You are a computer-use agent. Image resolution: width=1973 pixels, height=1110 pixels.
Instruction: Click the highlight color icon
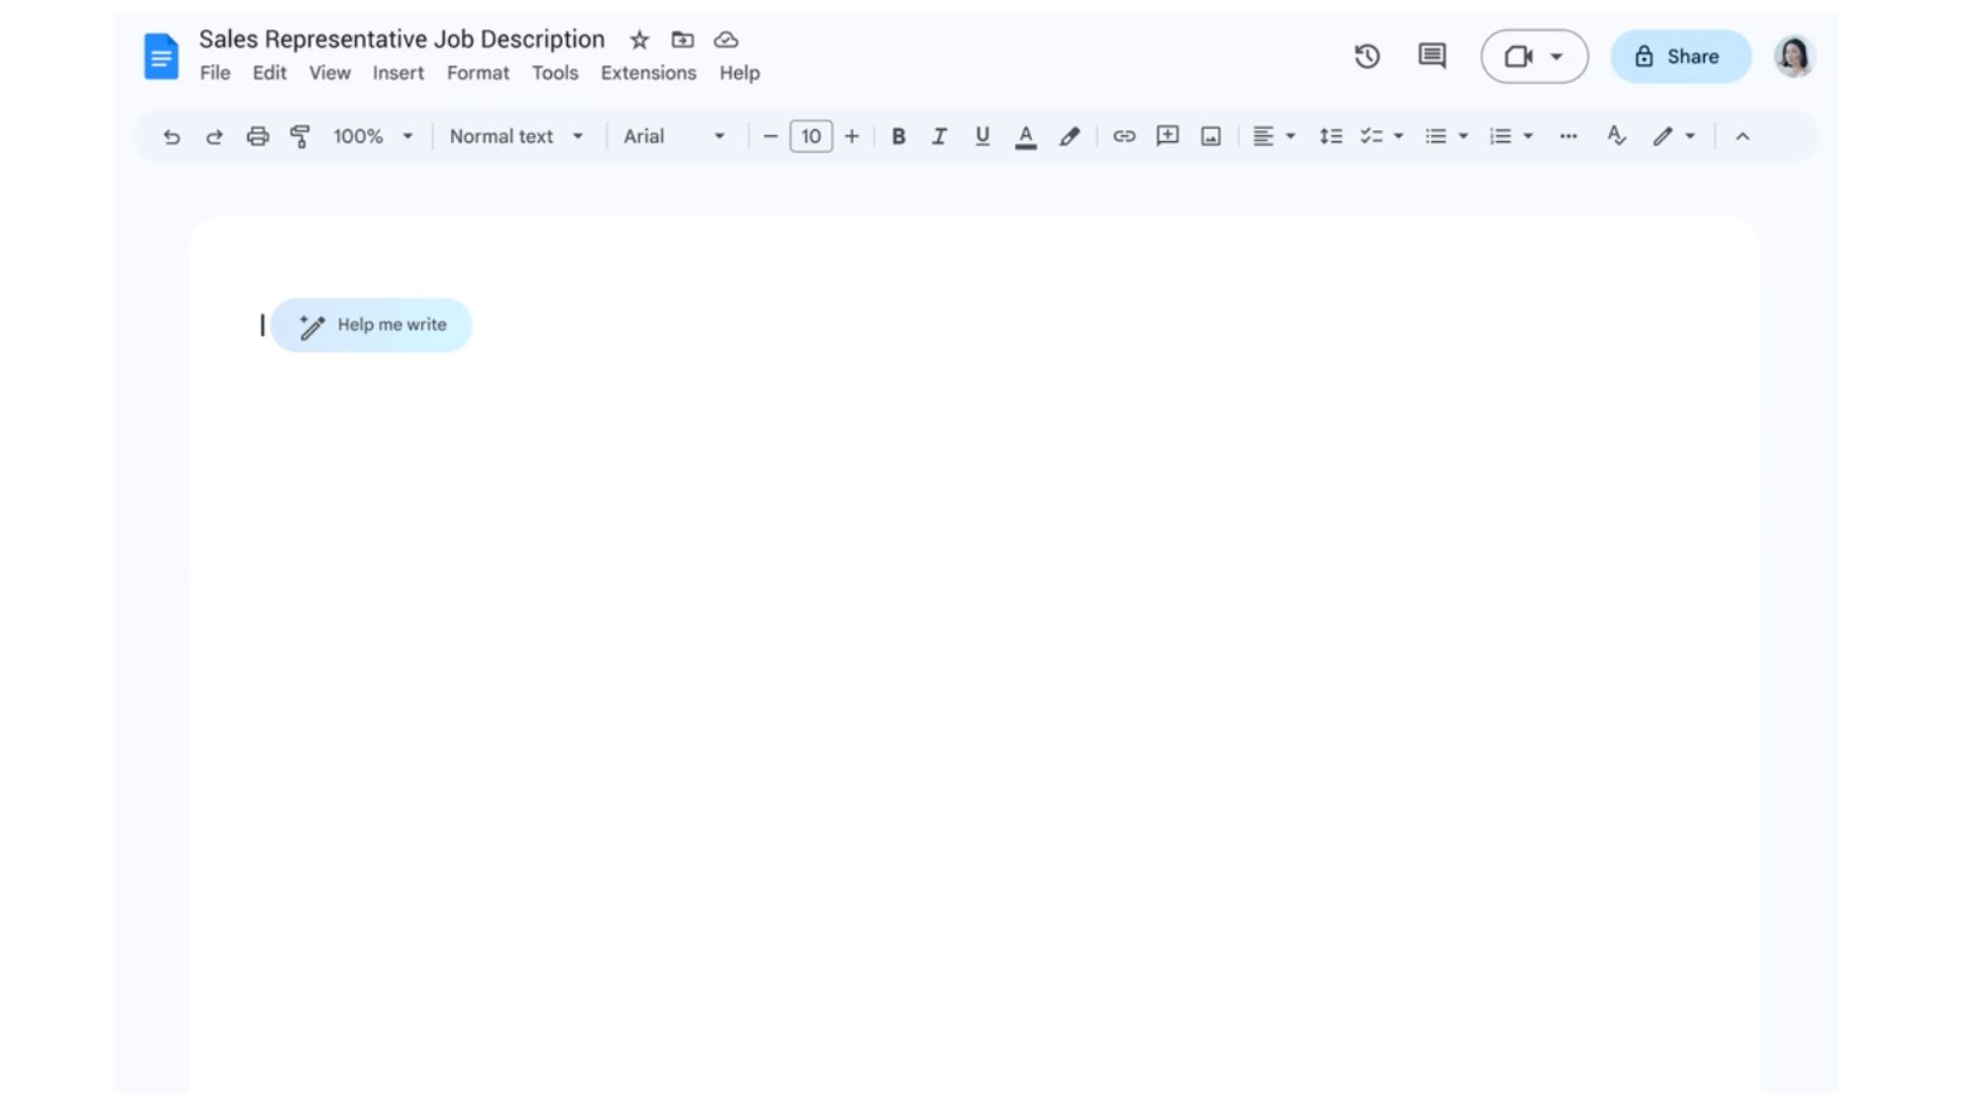pos(1069,135)
